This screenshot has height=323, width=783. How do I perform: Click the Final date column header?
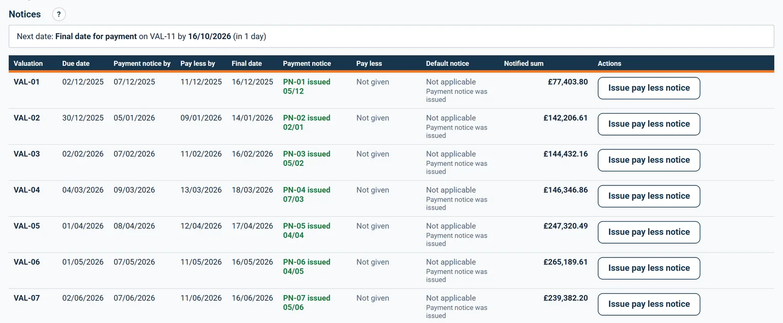[247, 64]
